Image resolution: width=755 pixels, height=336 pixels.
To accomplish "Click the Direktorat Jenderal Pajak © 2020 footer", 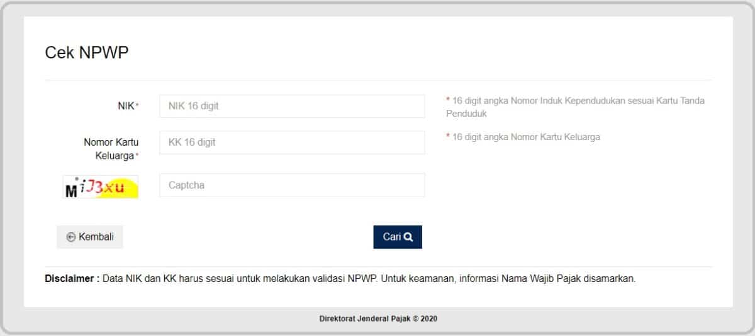I will click(x=378, y=318).
